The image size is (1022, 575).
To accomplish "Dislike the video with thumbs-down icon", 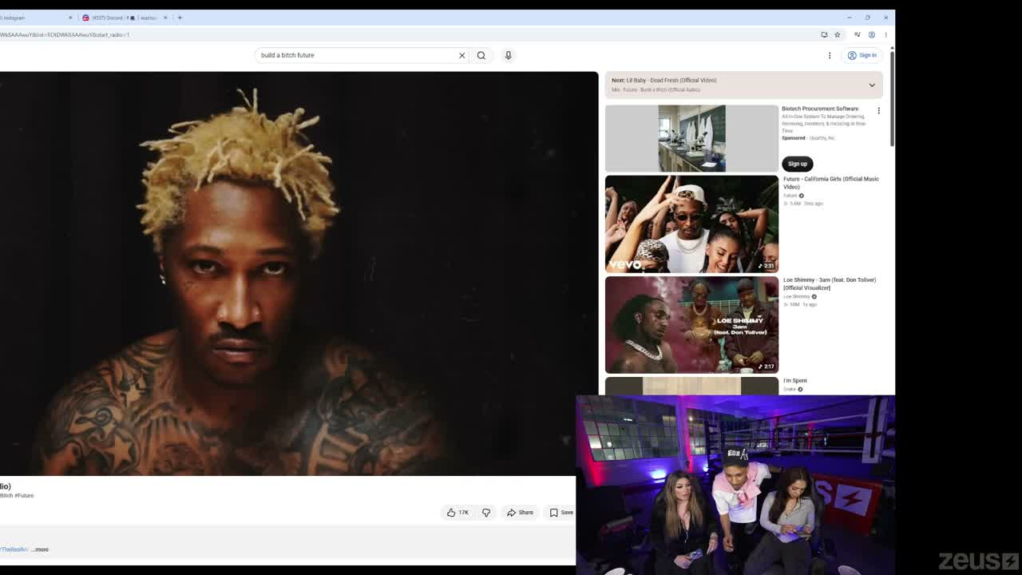I will [x=485, y=513].
